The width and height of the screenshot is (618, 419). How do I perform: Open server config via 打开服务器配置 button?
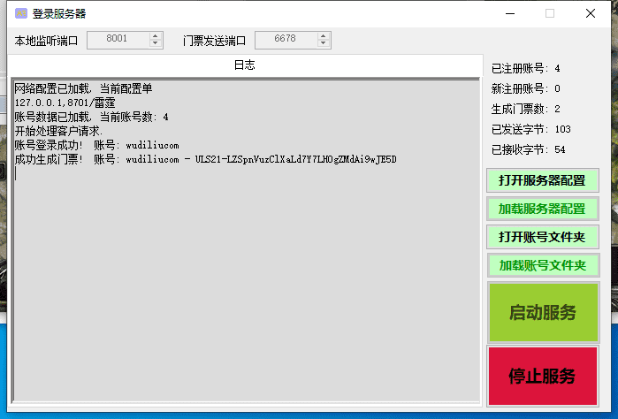pos(543,180)
